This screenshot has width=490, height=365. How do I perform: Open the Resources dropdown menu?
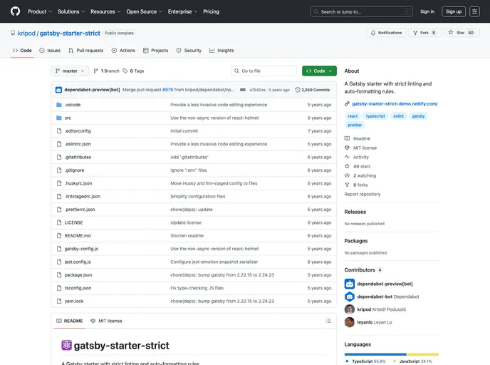[105, 11]
